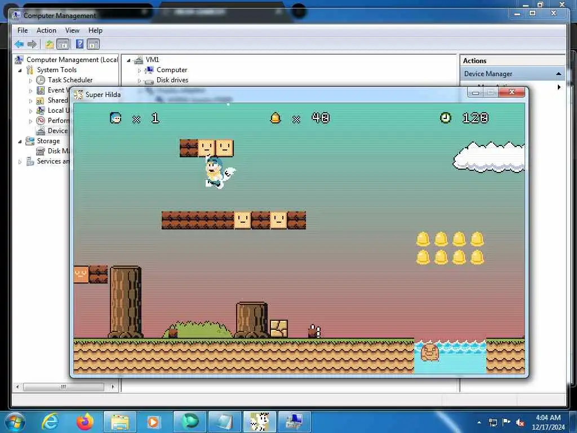
Task: Click the Local Users and Groups icon
Action: [x=41, y=111]
